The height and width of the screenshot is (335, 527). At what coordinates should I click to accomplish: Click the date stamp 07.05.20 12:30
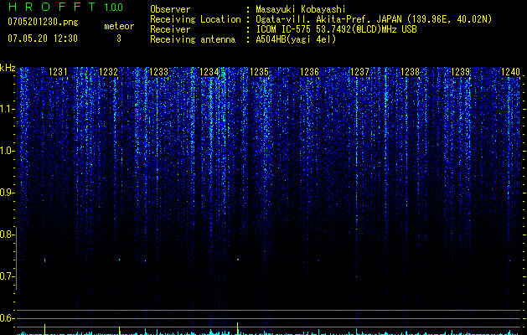point(43,39)
